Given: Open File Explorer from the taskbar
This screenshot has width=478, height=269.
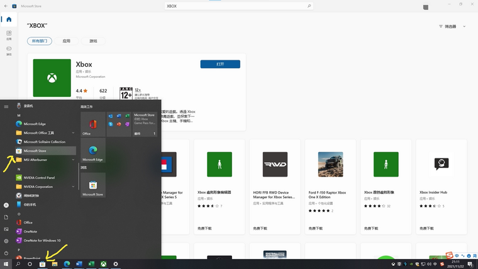Looking at the screenshot, I should (55, 264).
